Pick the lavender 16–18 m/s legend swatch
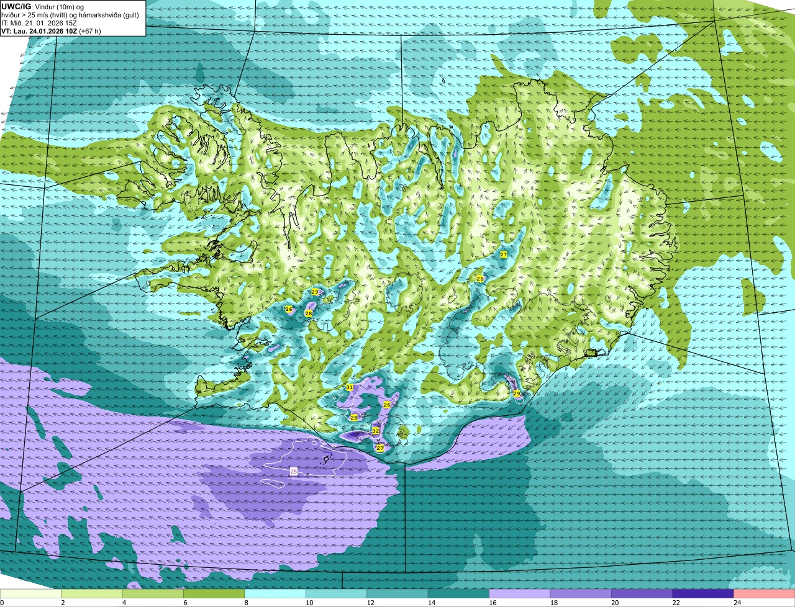Screen dimensions: 795x607 520,593
